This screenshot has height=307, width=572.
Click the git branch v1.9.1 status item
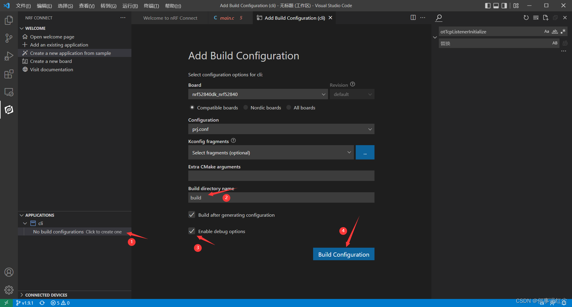[24, 303]
